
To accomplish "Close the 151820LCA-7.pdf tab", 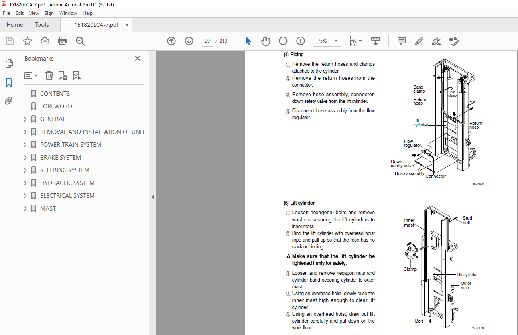I will pos(127,25).
